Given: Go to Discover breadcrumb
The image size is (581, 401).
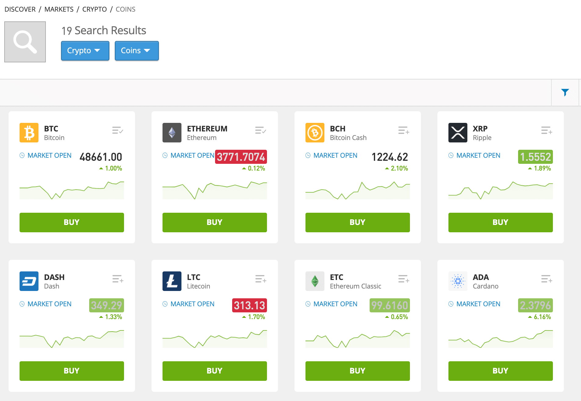Looking at the screenshot, I should tap(20, 9).
